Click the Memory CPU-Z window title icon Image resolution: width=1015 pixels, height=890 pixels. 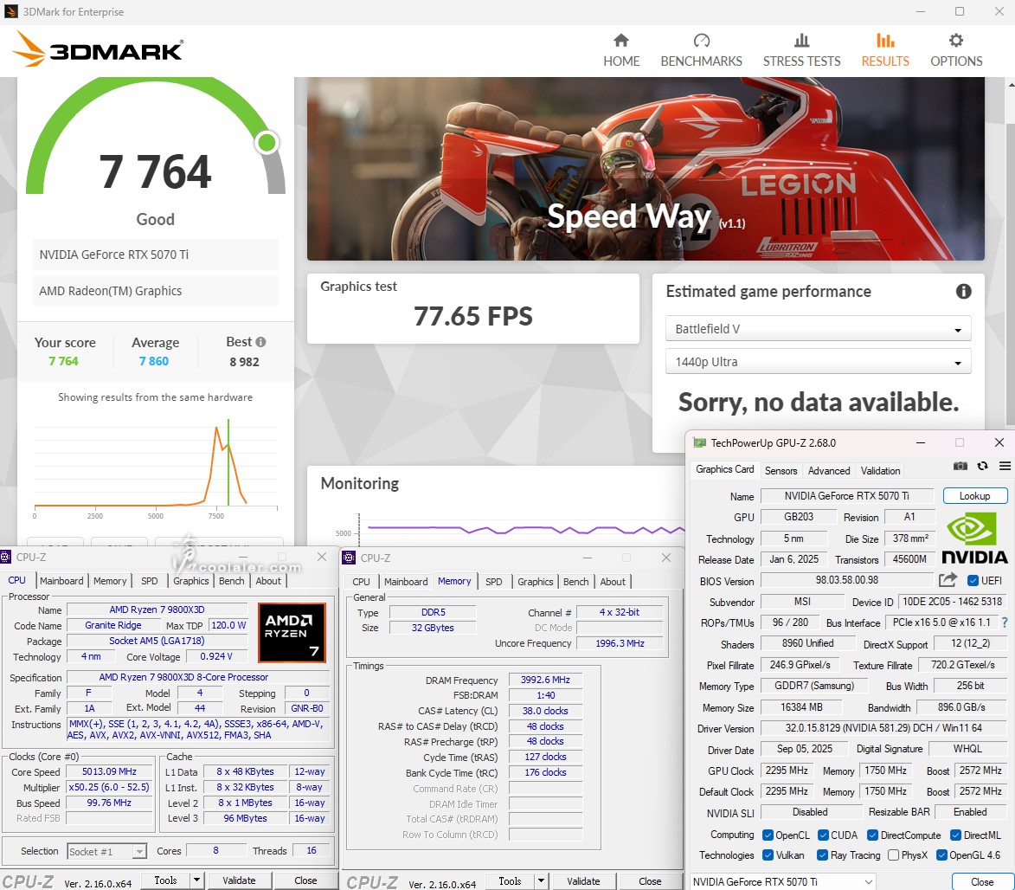pos(349,558)
